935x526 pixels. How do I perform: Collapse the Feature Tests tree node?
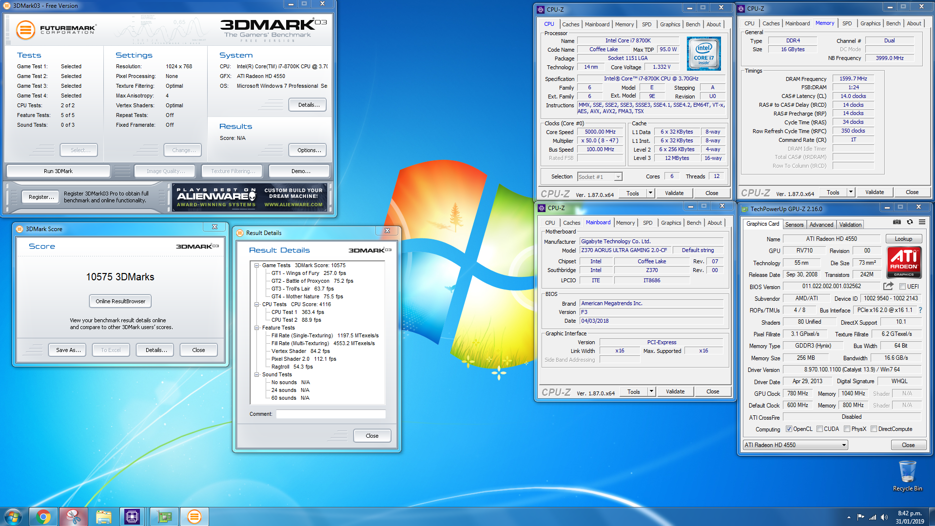[x=257, y=328]
